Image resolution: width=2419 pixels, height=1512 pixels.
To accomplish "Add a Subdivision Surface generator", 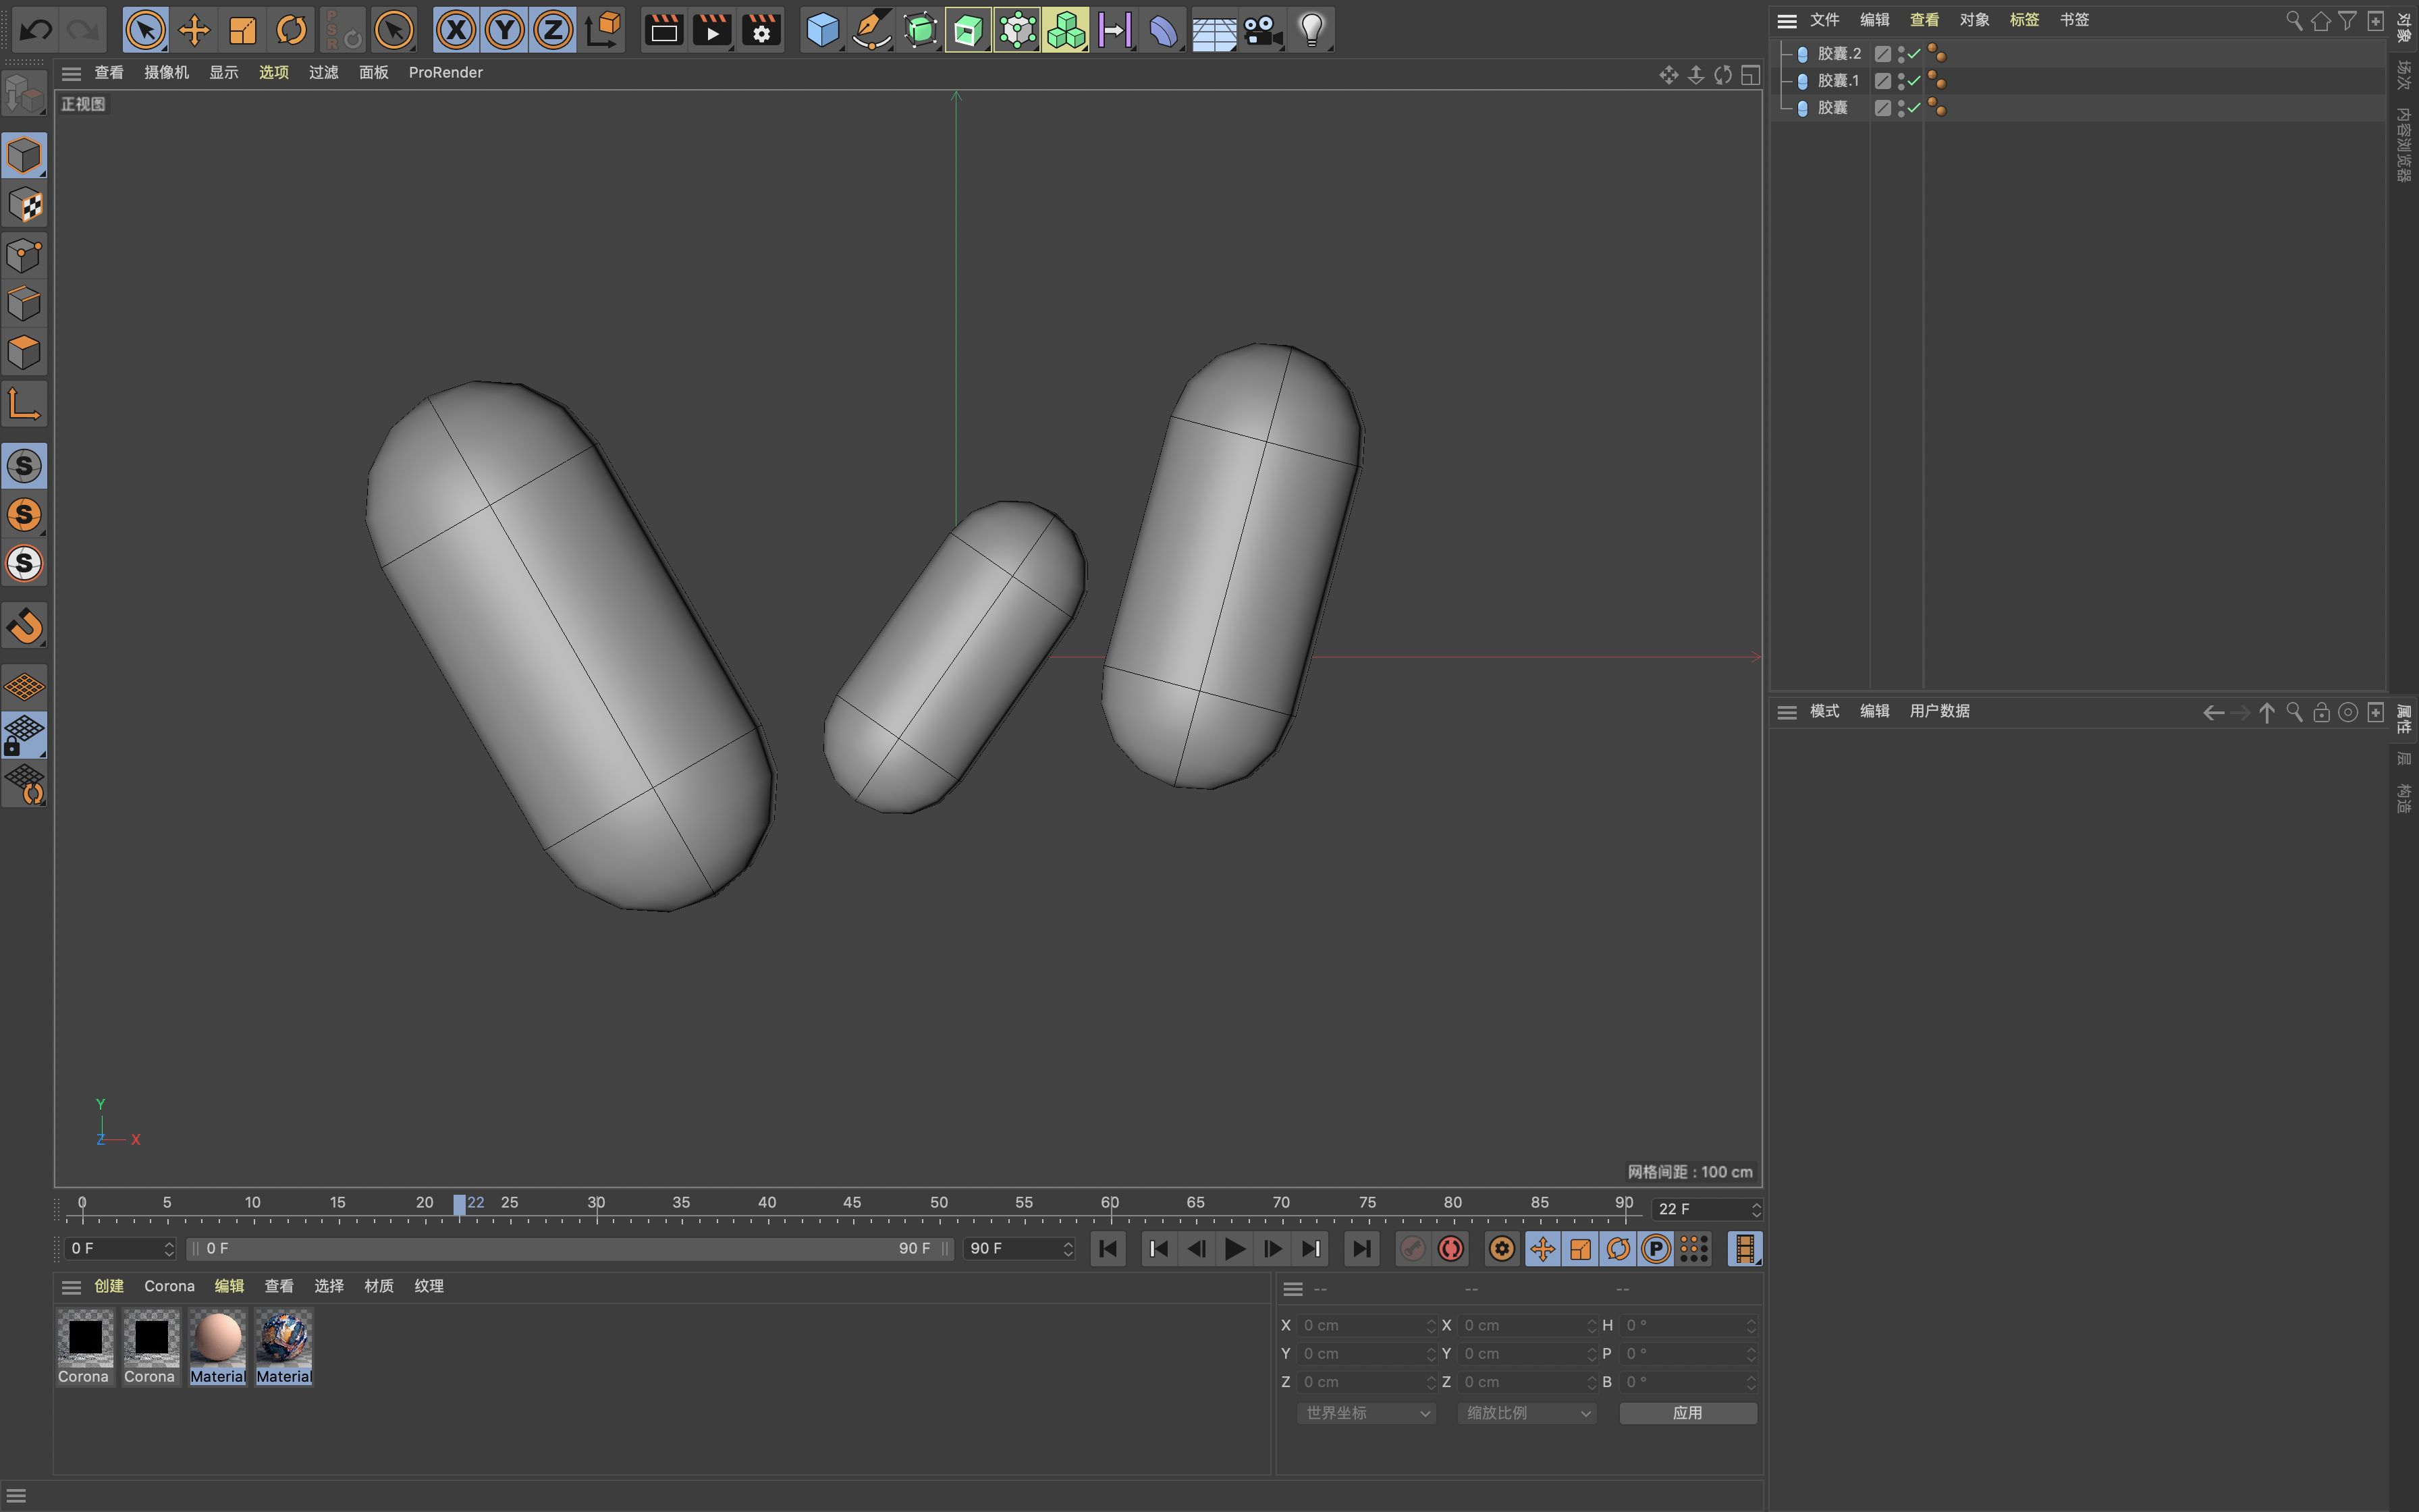I will 920,30.
